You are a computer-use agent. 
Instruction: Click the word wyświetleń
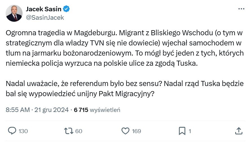pos(105,110)
